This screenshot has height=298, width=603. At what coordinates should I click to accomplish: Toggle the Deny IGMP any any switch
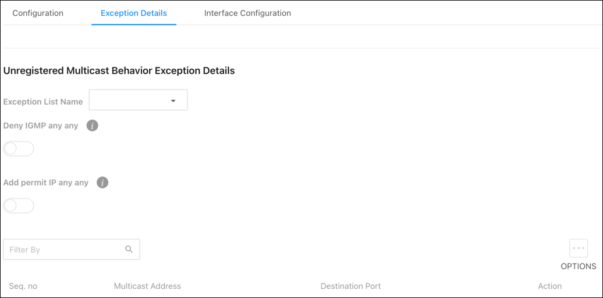tap(19, 149)
